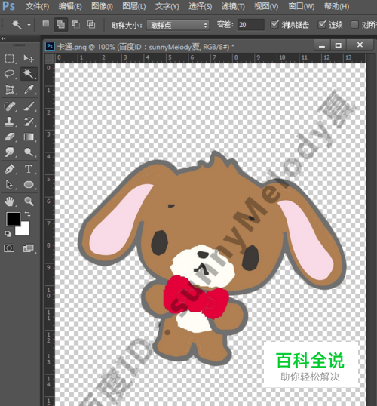The height and width of the screenshot is (406, 377).
Task: Maximize the 卡通.png document window
Action: (338, 45)
